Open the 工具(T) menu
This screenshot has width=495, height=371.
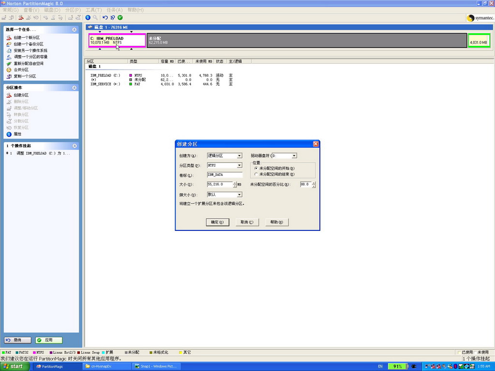point(93,10)
